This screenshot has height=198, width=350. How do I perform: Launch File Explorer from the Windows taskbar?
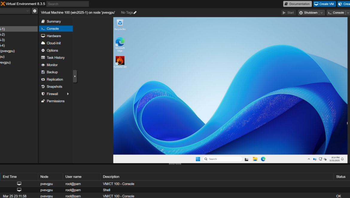tap(255, 159)
